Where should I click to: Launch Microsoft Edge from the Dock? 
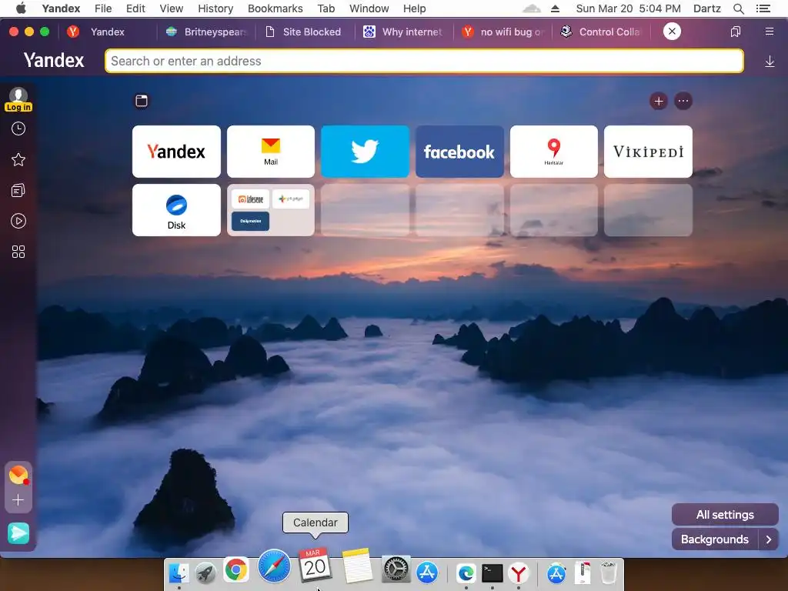pyautogui.click(x=466, y=573)
